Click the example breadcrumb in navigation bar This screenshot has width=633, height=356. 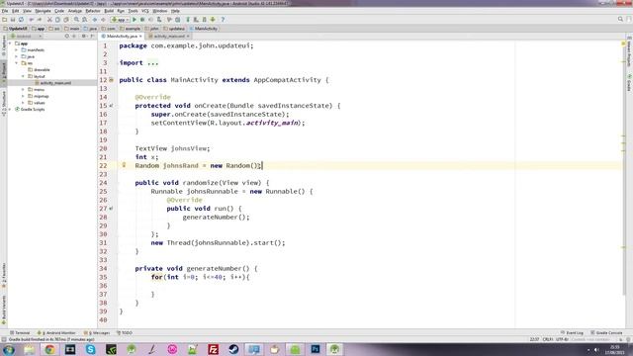pyautogui.click(x=130, y=29)
